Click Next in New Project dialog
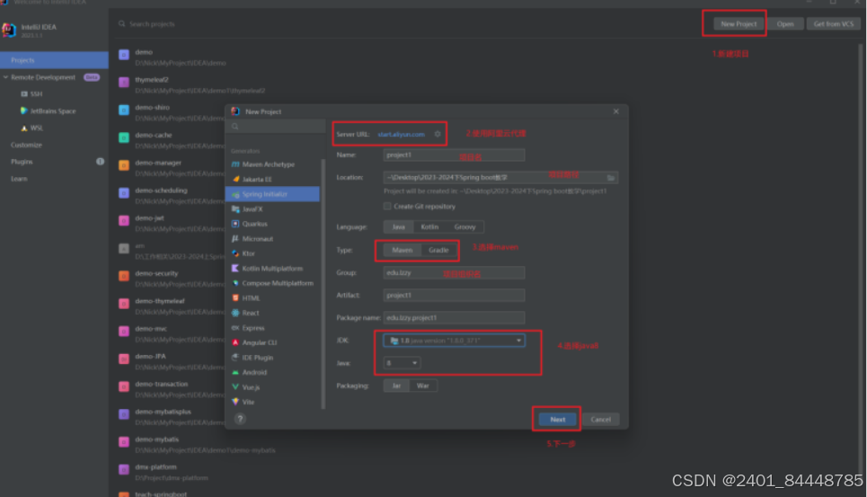The height and width of the screenshot is (497, 867). [x=557, y=419]
